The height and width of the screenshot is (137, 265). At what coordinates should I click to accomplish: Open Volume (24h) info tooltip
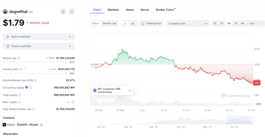click(21, 69)
